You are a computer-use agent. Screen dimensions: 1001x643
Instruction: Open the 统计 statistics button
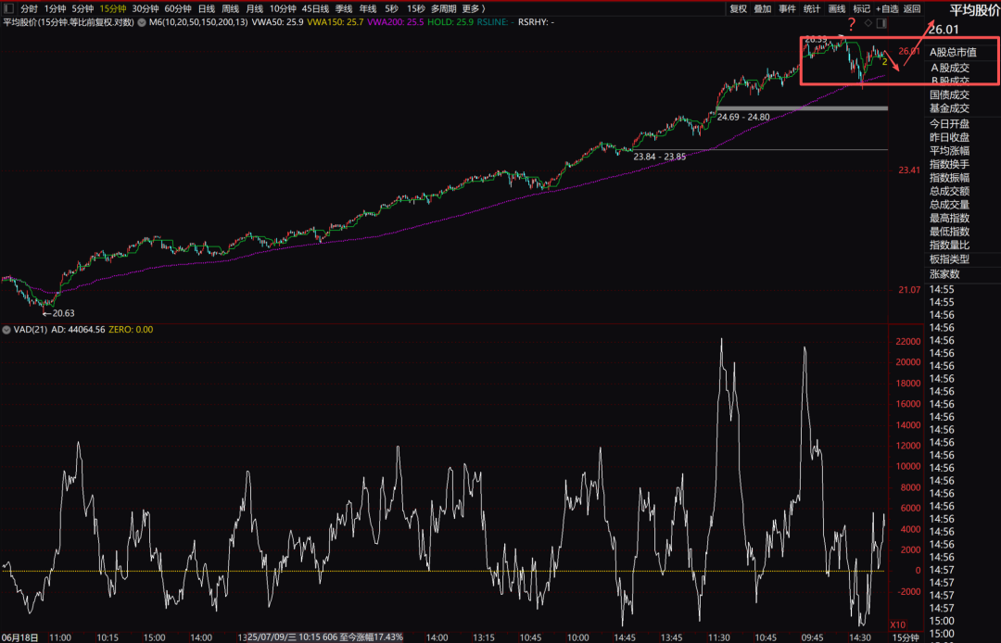[812, 8]
